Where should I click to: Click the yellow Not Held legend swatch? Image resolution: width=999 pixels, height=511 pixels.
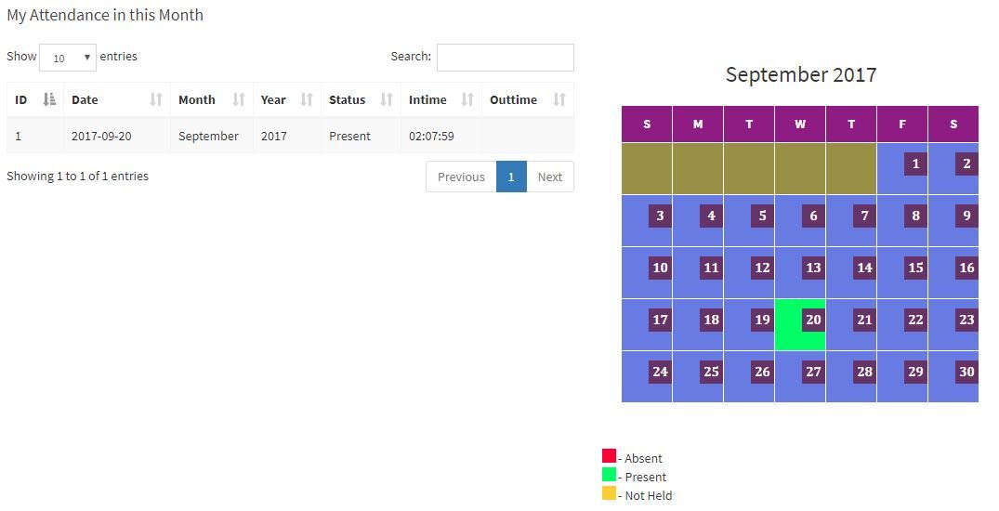609,493
